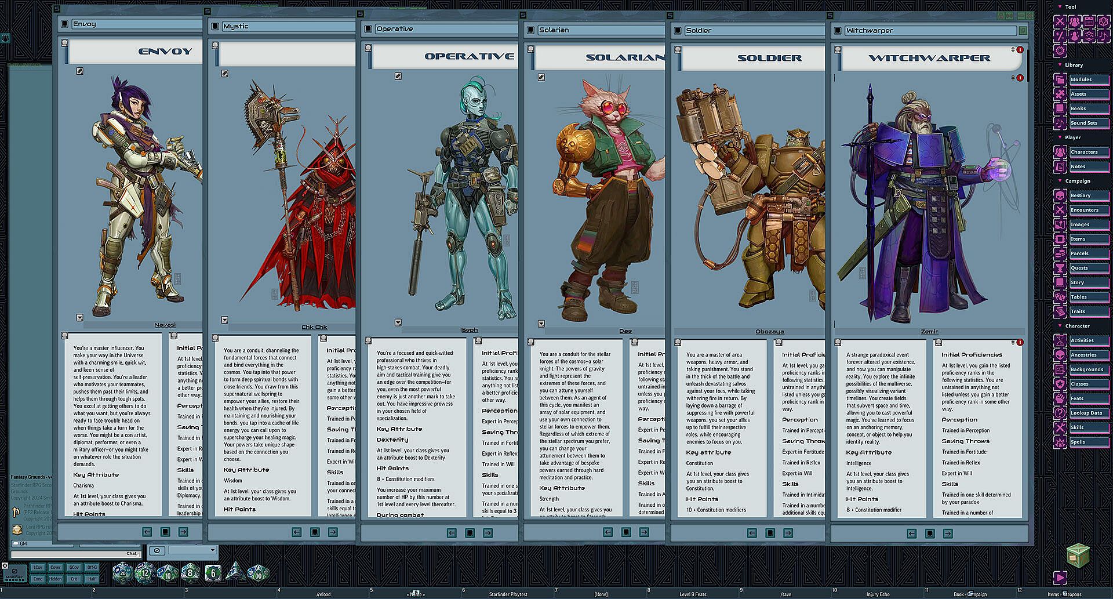Screen dimensions: 1113x599
Task: Open the Sound Sets music icon
Action: [x=1060, y=123]
